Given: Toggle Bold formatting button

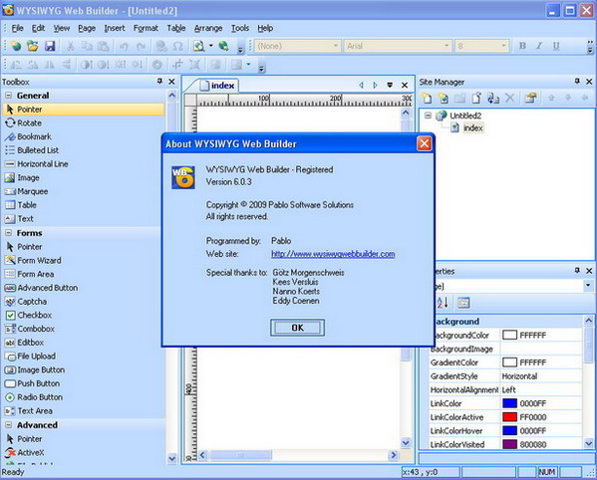Looking at the screenshot, I should tap(522, 46).
